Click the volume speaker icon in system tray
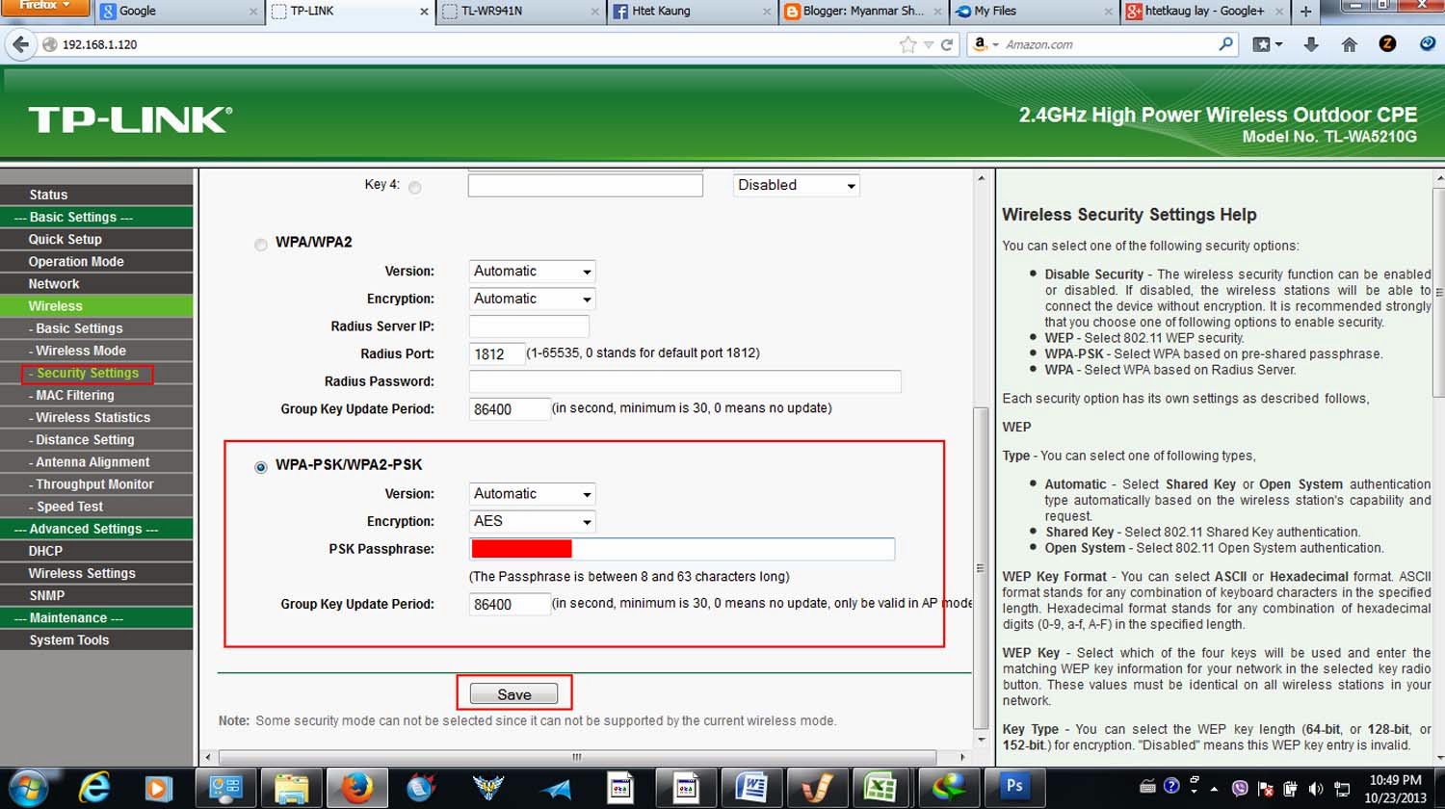Viewport: 1445px width, 809px height. tap(1316, 789)
